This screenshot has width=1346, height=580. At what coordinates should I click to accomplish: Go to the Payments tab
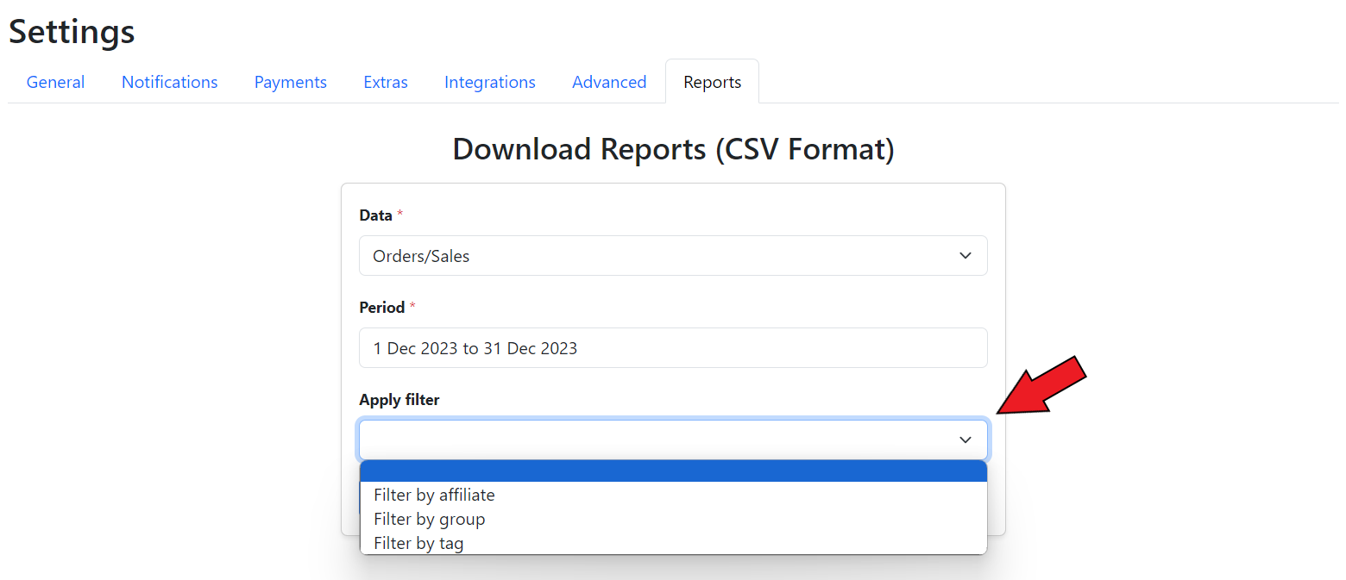point(290,83)
